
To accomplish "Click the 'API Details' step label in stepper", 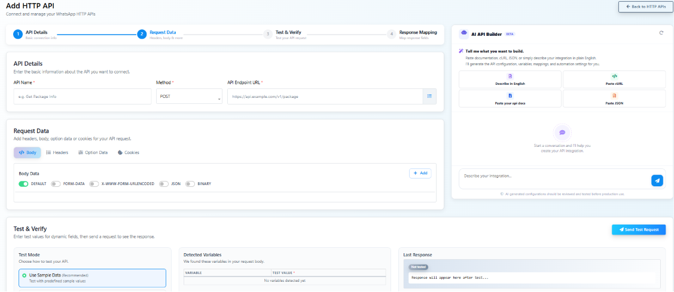I will click(x=36, y=32).
